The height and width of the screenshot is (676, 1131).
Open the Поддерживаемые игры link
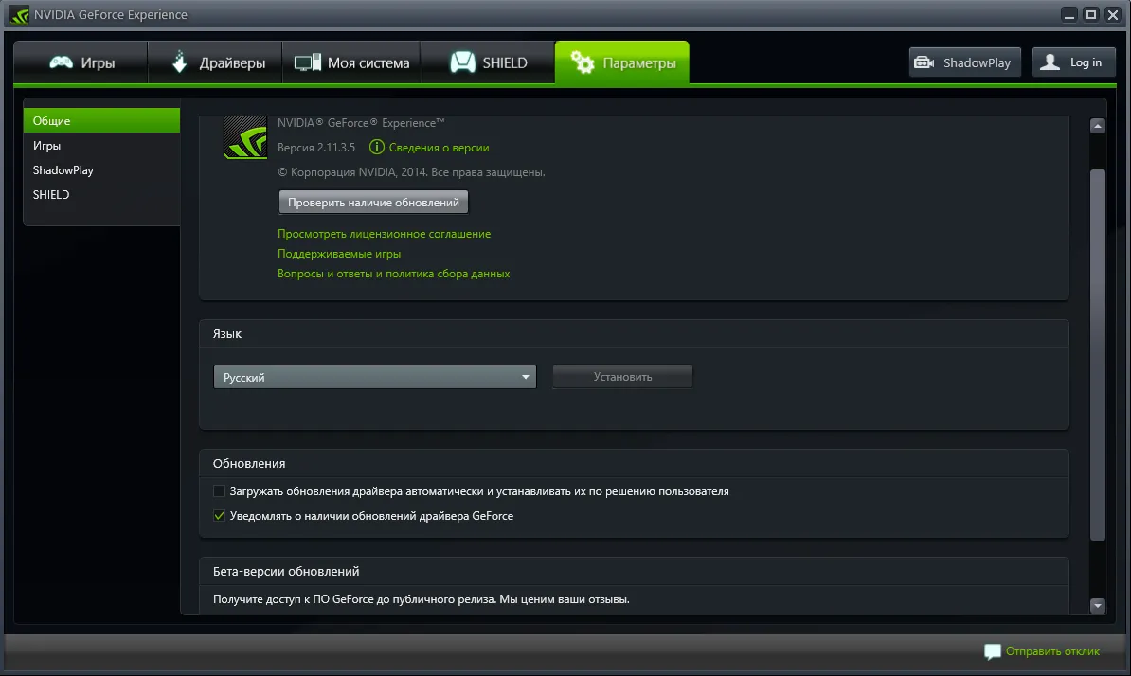click(339, 254)
